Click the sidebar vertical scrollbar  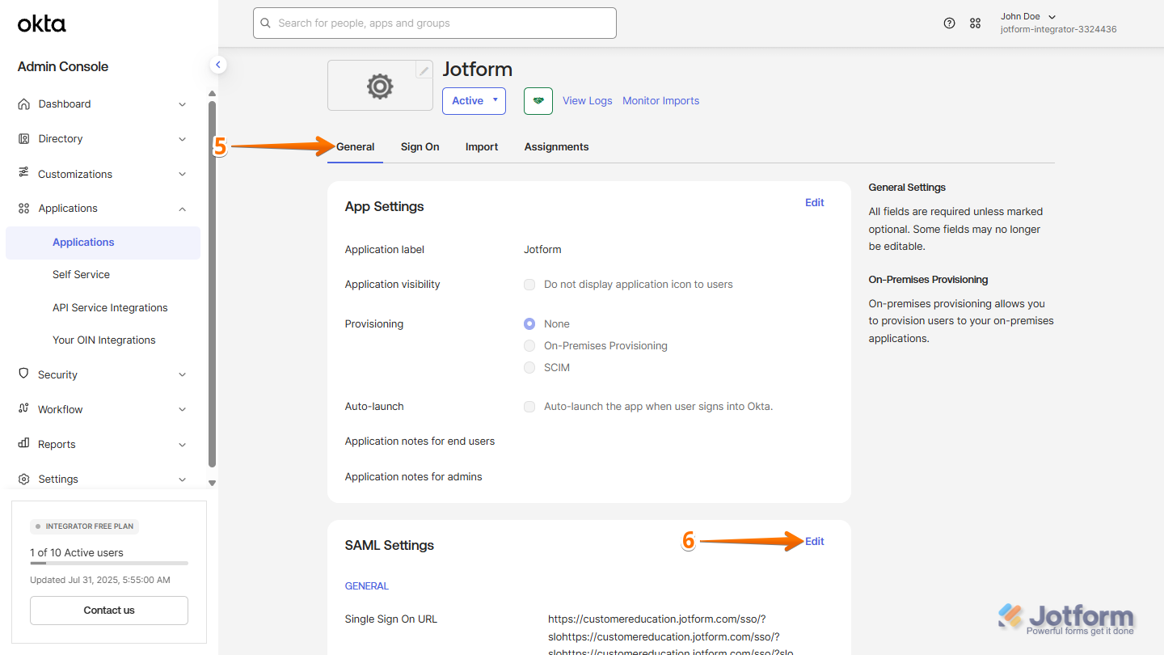[212, 283]
